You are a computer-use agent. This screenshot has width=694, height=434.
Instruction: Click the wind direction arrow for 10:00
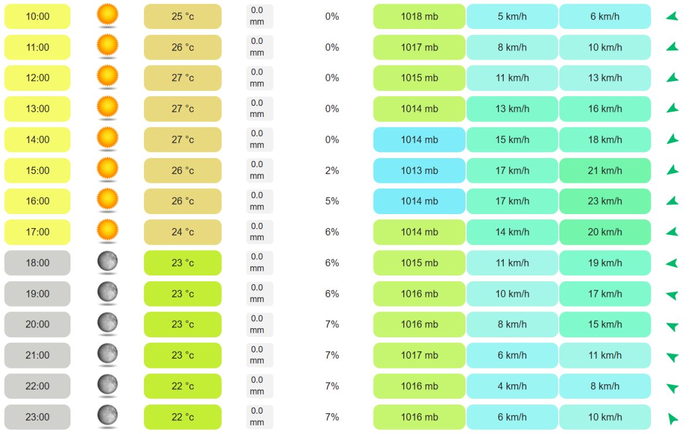coord(671,16)
